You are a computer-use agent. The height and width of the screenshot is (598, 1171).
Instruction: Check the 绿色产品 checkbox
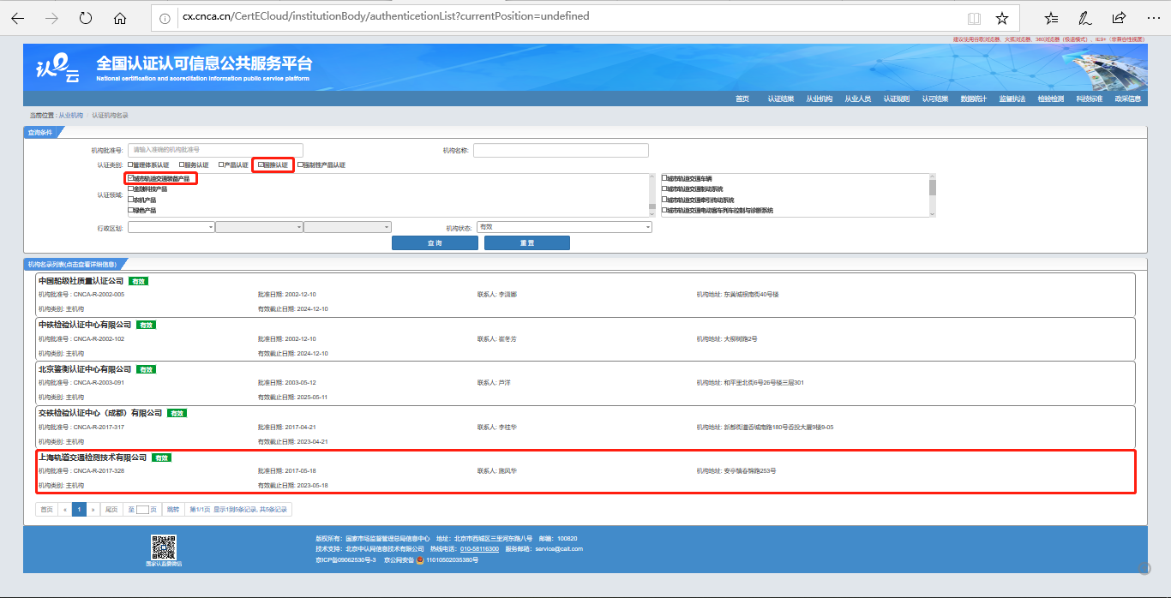(x=130, y=210)
